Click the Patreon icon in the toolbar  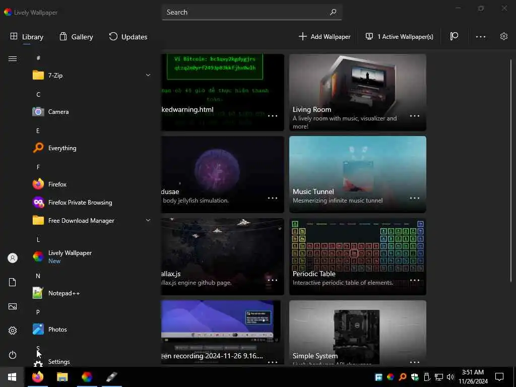[454, 36]
